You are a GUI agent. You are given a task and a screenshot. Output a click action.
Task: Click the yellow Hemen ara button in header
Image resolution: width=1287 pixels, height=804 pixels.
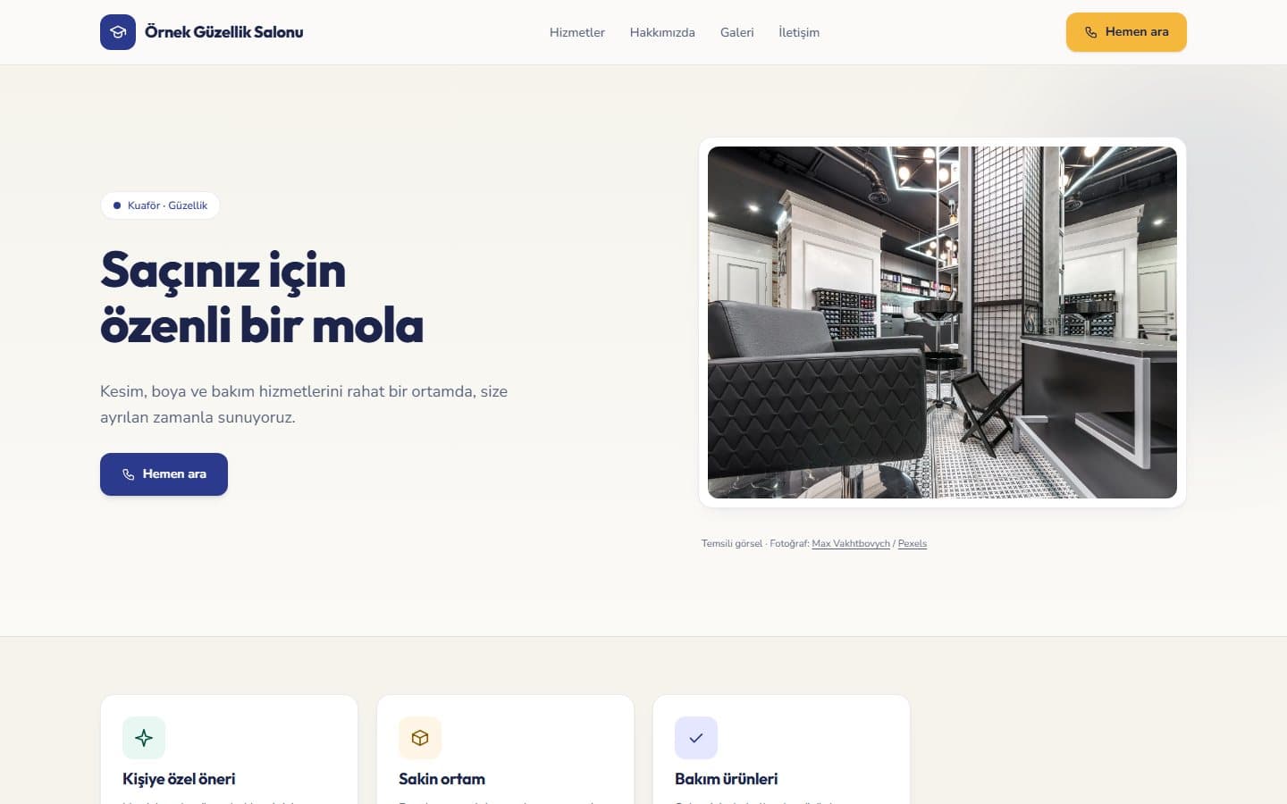[1126, 32]
